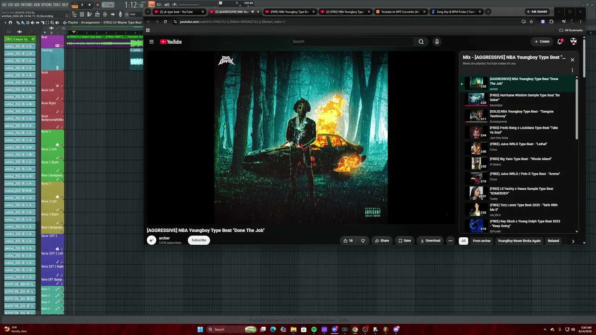The image size is (596, 335).
Task: Close the Mix playlist panel
Action: pyautogui.click(x=572, y=60)
